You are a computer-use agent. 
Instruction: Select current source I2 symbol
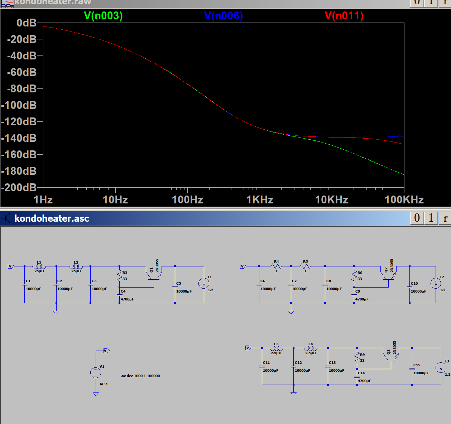point(436,283)
